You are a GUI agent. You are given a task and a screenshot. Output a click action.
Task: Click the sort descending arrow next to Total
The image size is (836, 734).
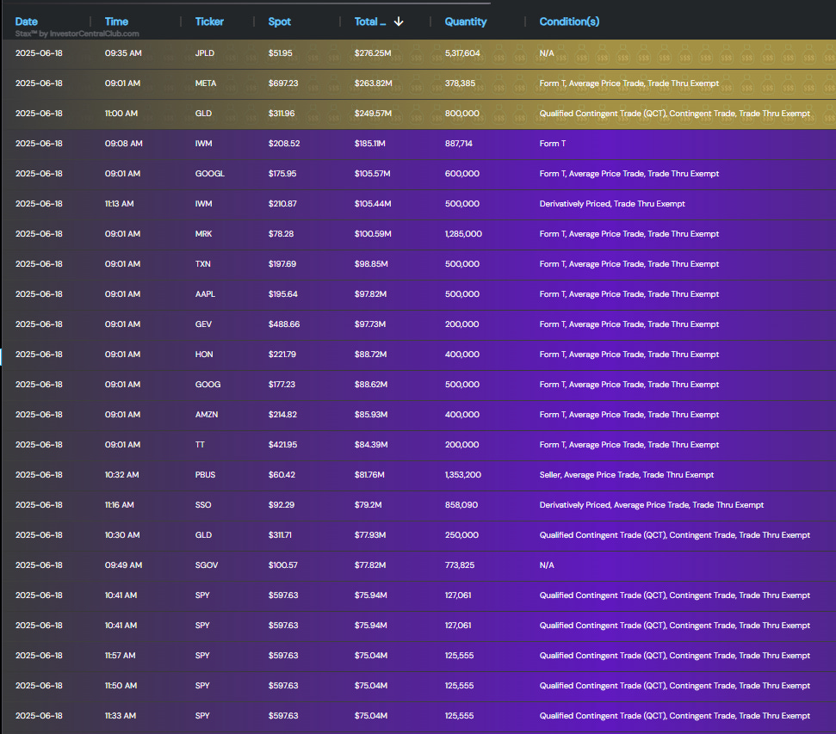pyautogui.click(x=399, y=22)
